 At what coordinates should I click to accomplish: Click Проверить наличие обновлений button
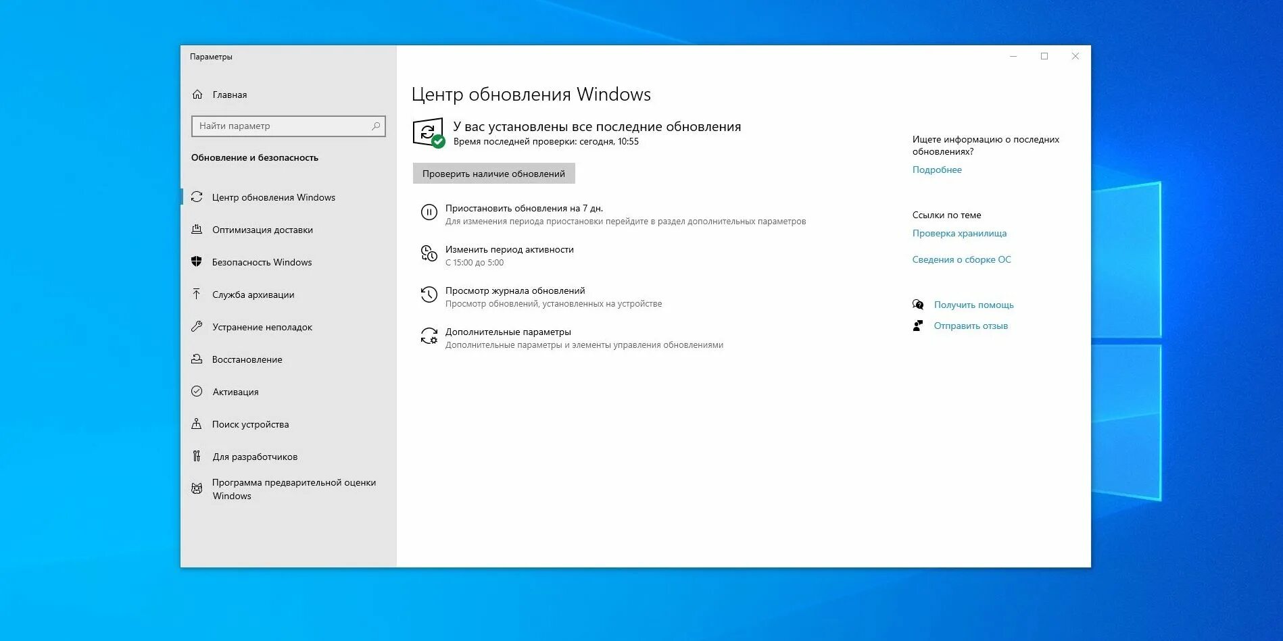coord(493,174)
